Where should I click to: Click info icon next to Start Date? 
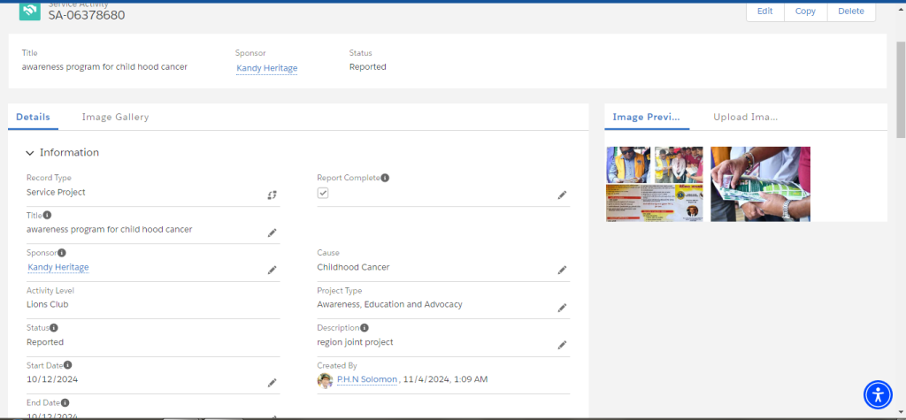[x=67, y=365]
